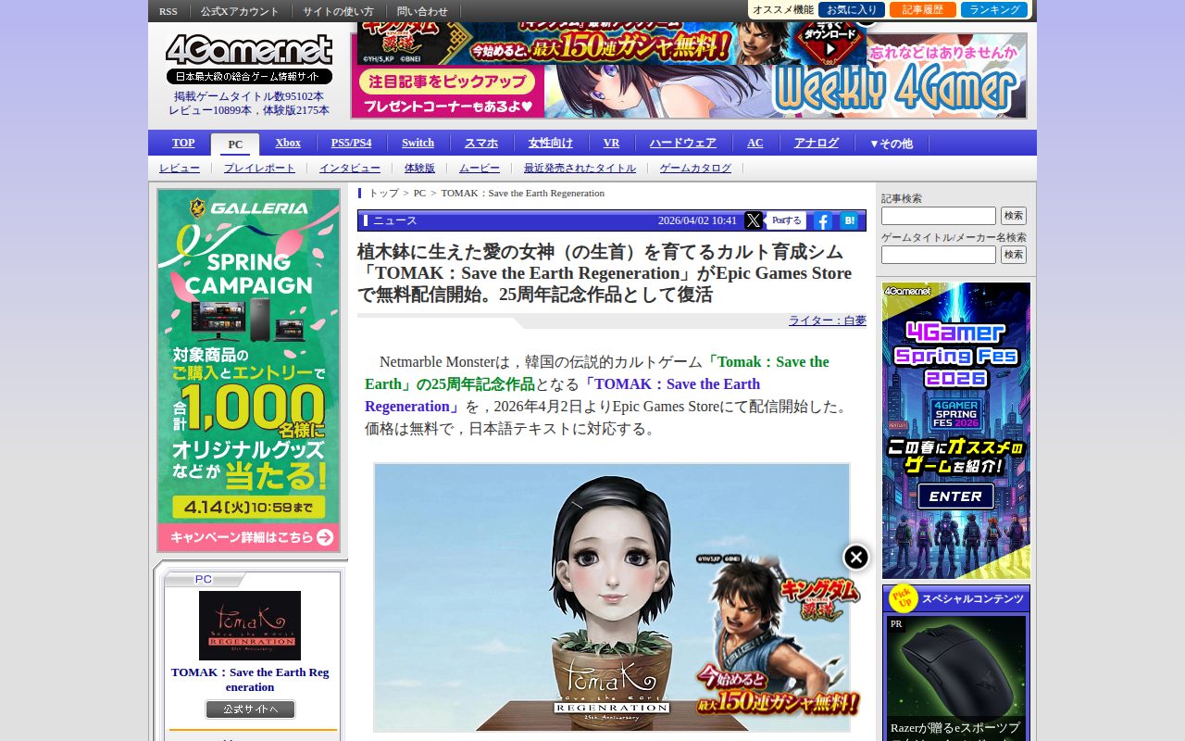Image resolution: width=1185 pixels, height=741 pixels.
Task: Open the Tomak potted head article image
Action: tap(612, 597)
